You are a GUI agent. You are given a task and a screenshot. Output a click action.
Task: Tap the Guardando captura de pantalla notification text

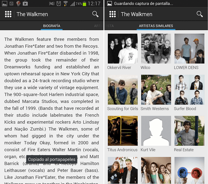(144, 3)
